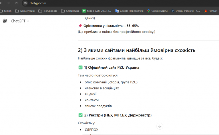
Task: Click the bullet 'опис компанії (історія, група PZU)'
Action: click(x=111, y=82)
